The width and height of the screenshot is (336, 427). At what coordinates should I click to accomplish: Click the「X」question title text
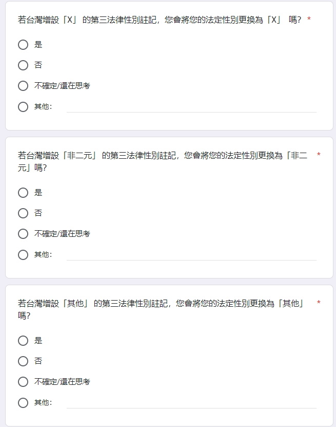point(160,20)
